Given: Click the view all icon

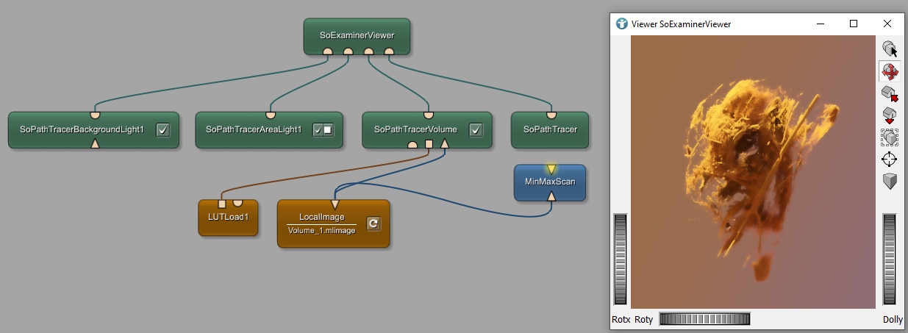Looking at the screenshot, I should [x=890, y=137].
